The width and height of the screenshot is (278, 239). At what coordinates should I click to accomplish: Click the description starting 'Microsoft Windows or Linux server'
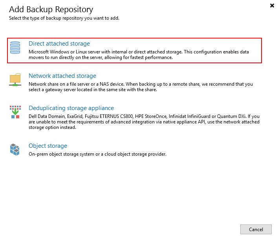pos(139,55)
